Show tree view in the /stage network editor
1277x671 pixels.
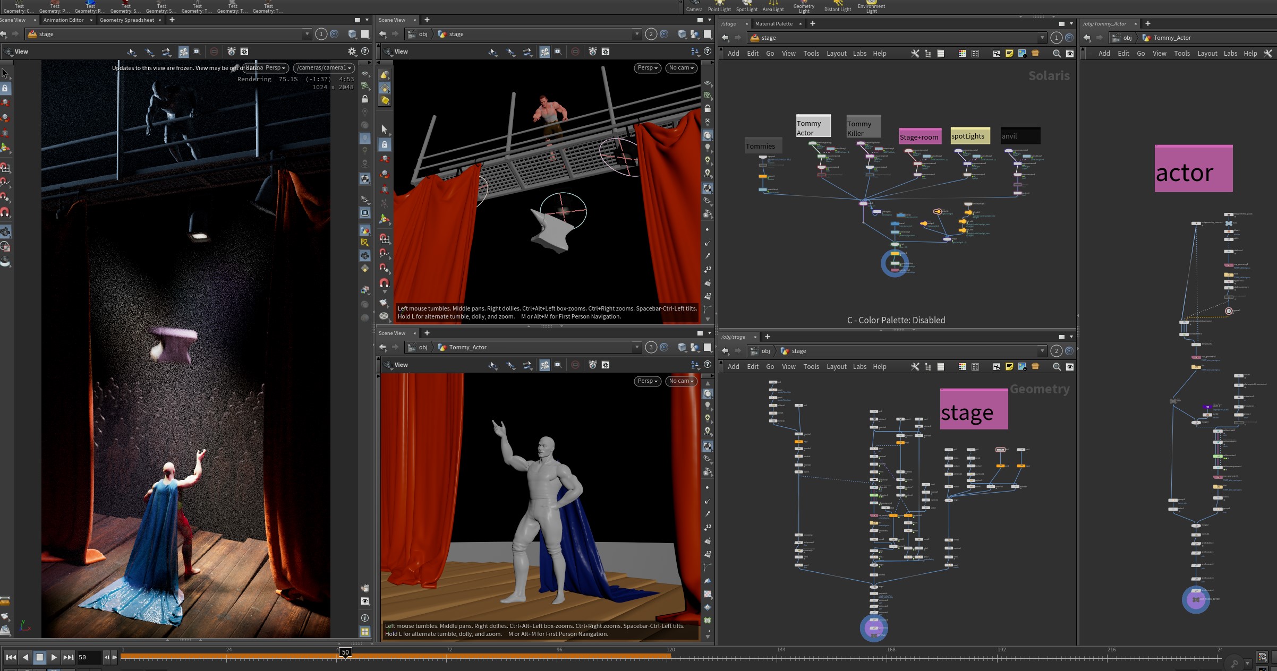[927, 54]
